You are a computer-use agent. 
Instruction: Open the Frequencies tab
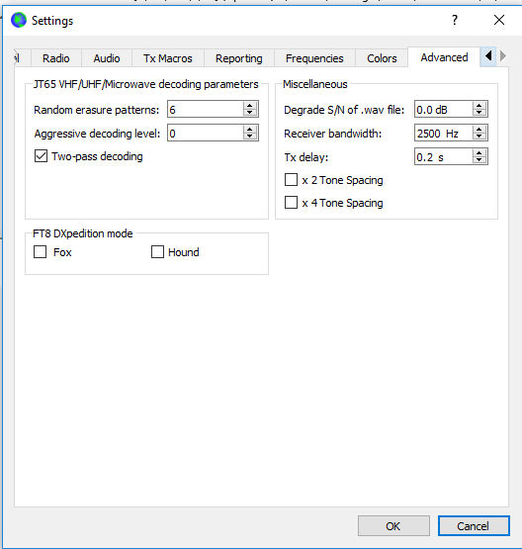(314, 58)
